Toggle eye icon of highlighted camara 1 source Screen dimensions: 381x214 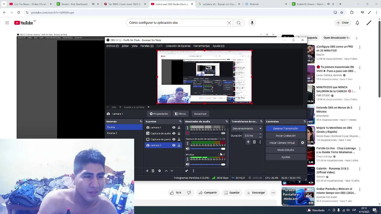174,145
